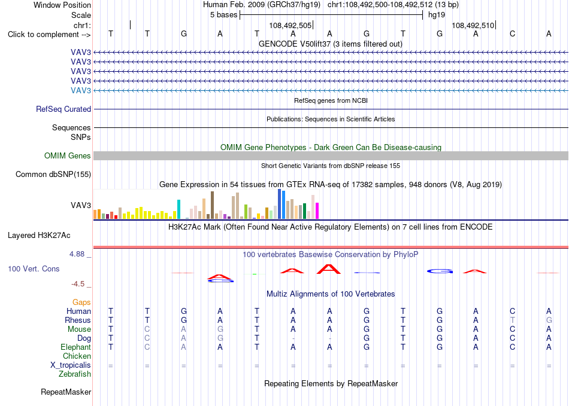Click the OMIM Gene Phenotypes track title
Viewport: 569px width, 406px height.
coord(331,148)
